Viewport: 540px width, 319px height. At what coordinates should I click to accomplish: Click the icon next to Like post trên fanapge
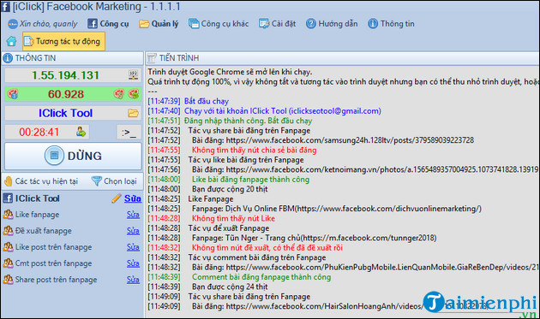tap(8, 247)
